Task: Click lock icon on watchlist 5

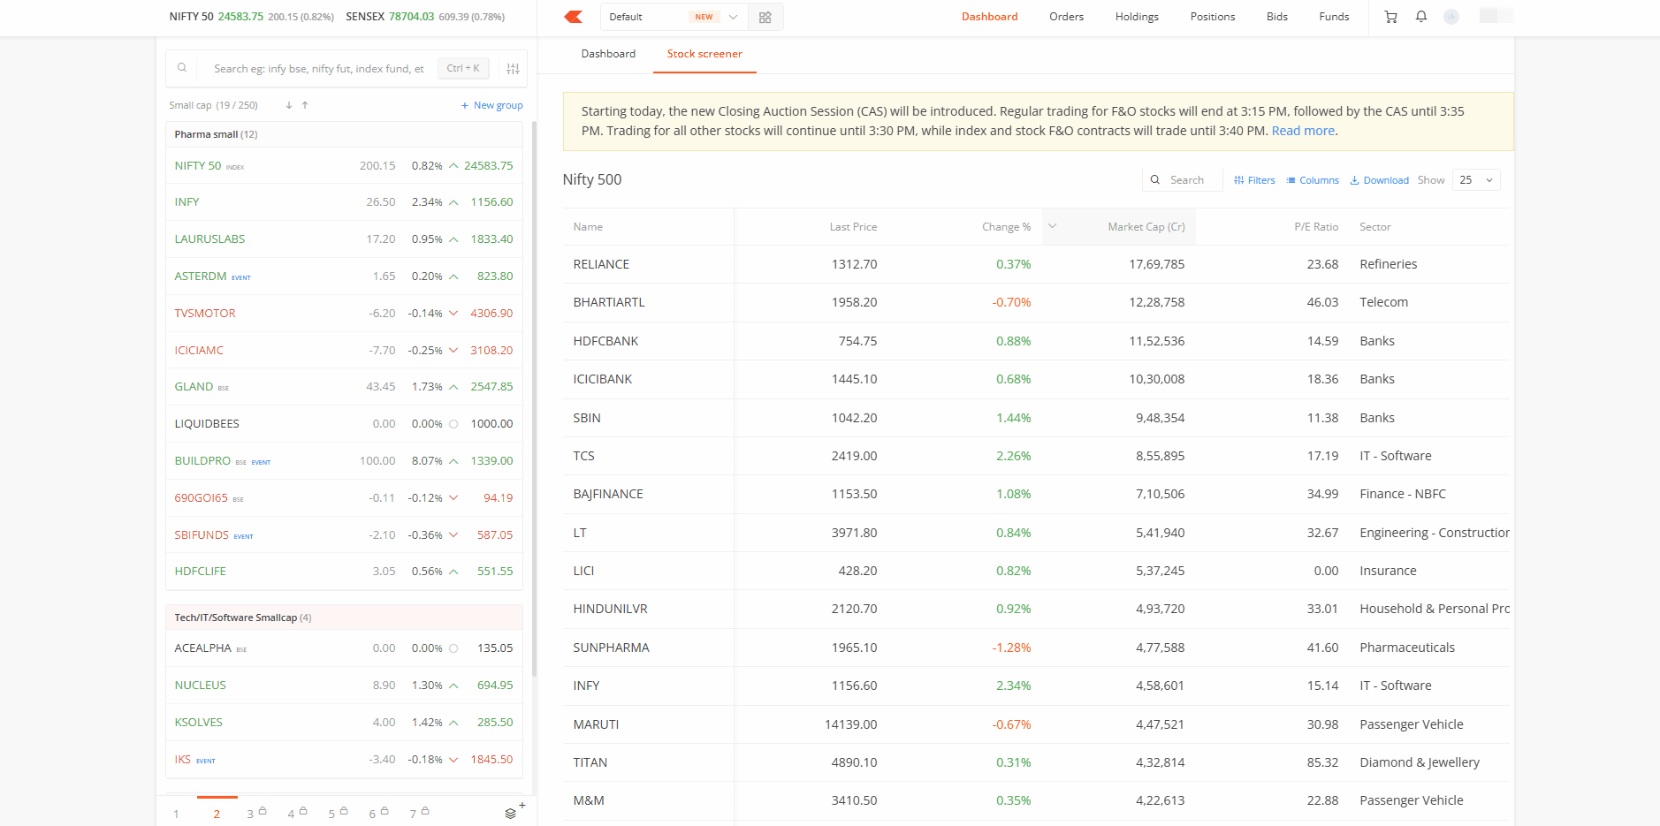Action: coord(344,810)
